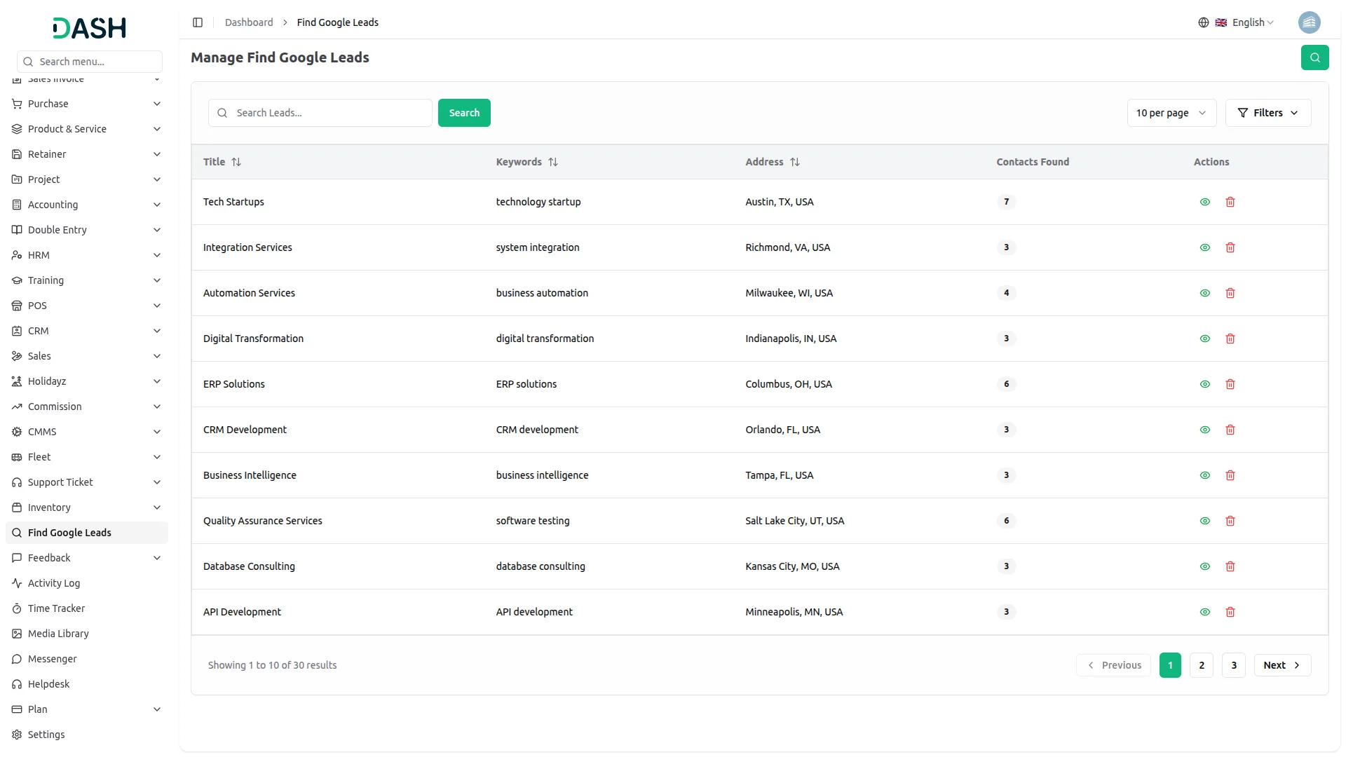
Task: Open the Helpdesk menu item
Action: point(49,684)
